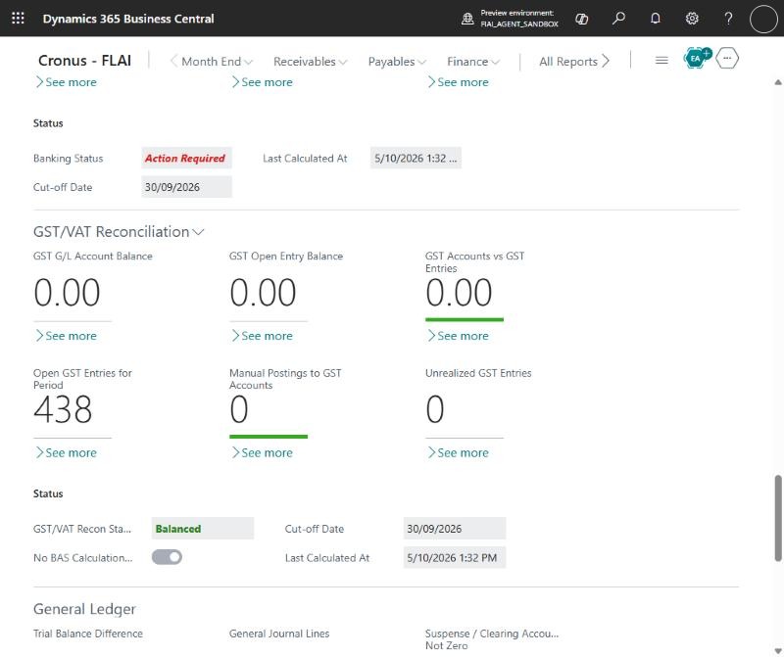Image resolution: width=784 pixels, height=657 pixels.
Task: Click the Cut-off Date field beside Balanced status
Action: tap(455, 529)
